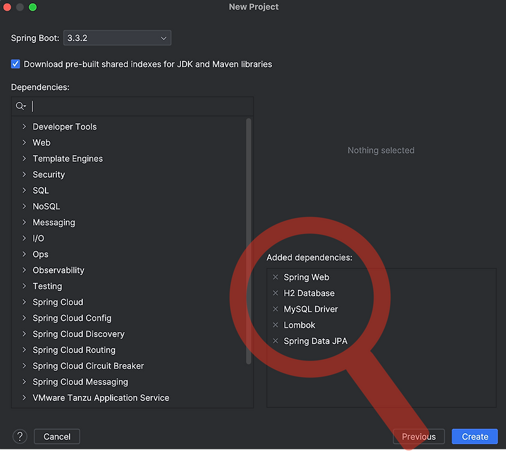Select the Security category
The height and width of the screenshot is (451, 506).
point(49,175)
